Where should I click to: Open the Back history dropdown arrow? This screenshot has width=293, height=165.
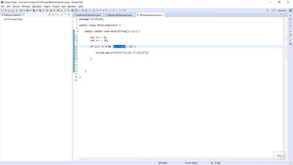point(114,11)
